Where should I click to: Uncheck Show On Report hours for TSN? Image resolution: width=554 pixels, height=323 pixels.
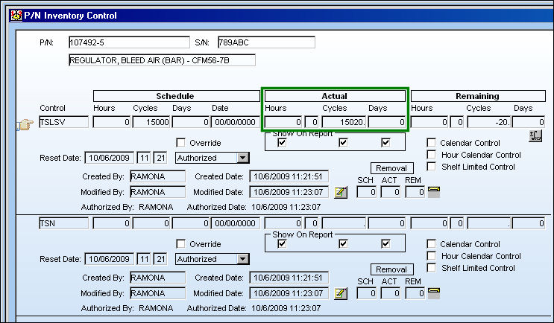(282, 243)
